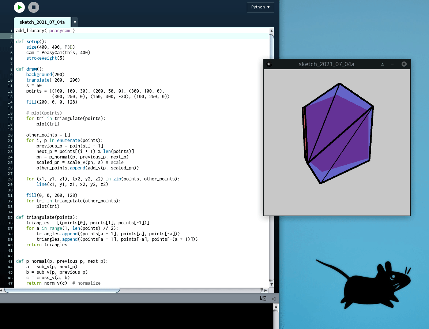Click the sketch output window title text

(x=326, y=64)
